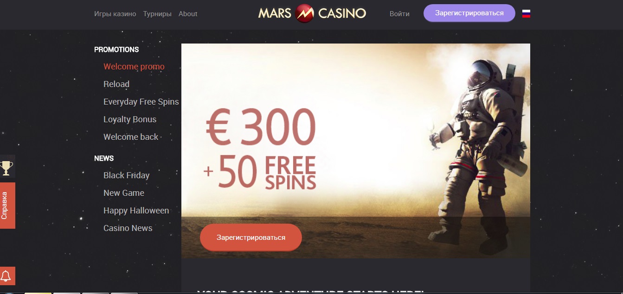Open the Reload promotion
The width and height of the screenshot is (623, 294).
click(x=116, y=84)
